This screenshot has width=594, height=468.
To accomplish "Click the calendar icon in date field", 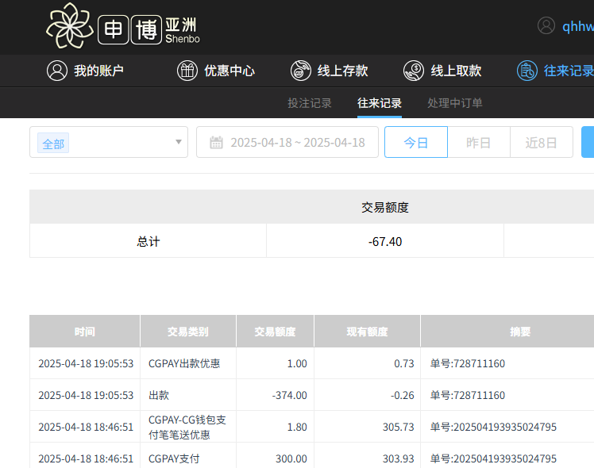I will tap(216, 143).
